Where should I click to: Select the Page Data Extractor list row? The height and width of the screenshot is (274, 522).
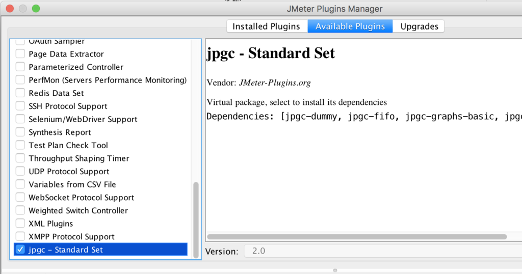pyautogui.click(x=100, y=54)
